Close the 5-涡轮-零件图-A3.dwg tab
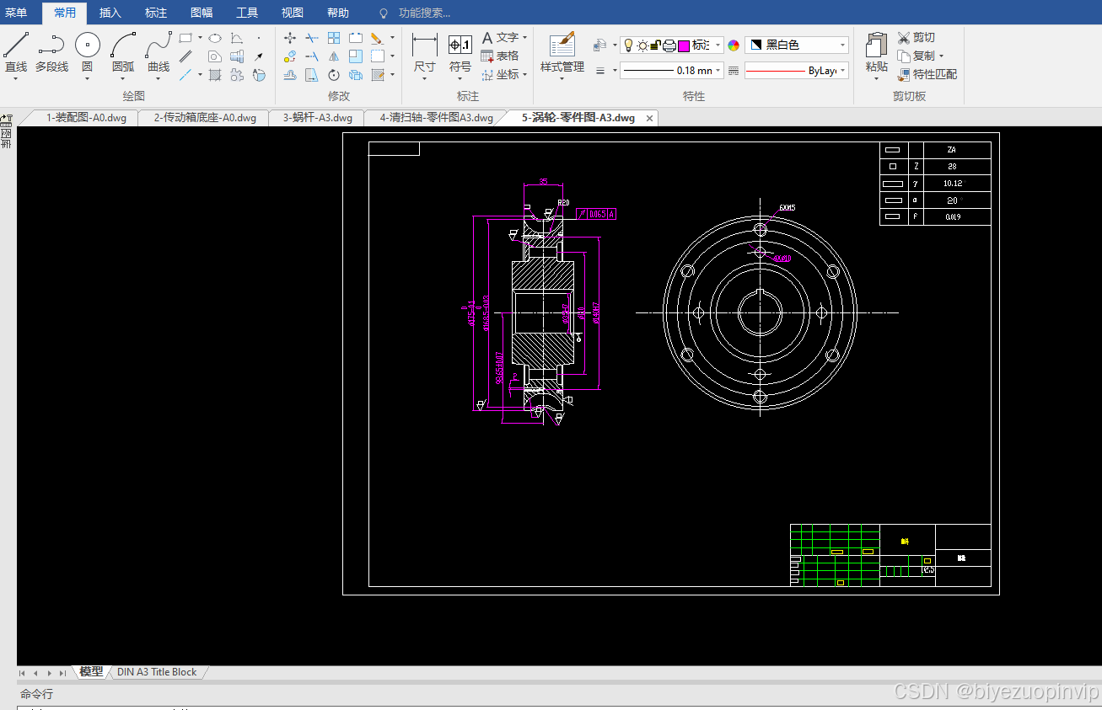Image resolution: width=1102 pixels, height=710 pixels. 649,119
